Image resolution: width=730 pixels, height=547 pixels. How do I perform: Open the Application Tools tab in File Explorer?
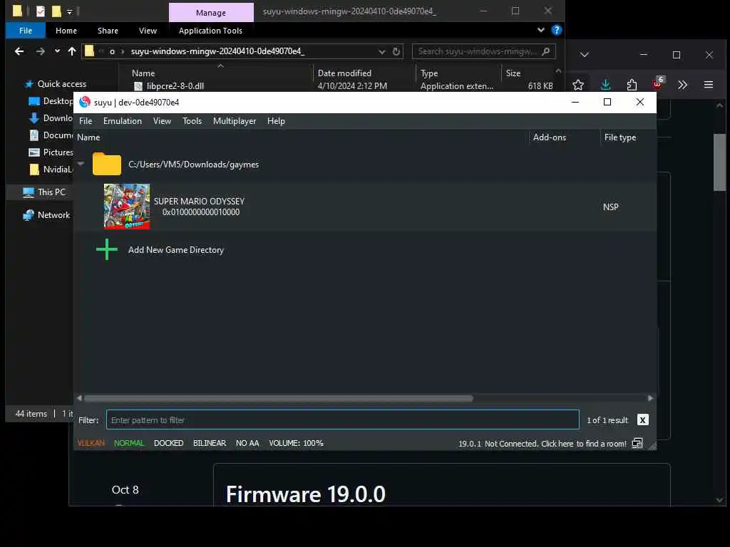[210, 31]
